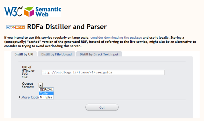Click the RDFa Distiller and Parser heading
The width and height of the screenshot is (204, 121).
[67, 27]
